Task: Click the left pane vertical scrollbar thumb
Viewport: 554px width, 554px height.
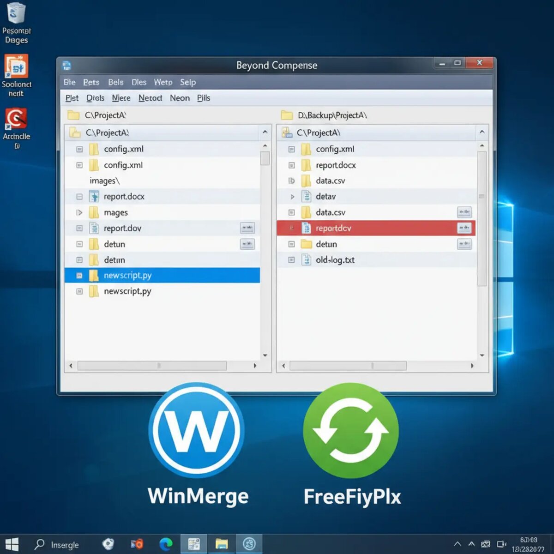Action: tap(265, 158)
